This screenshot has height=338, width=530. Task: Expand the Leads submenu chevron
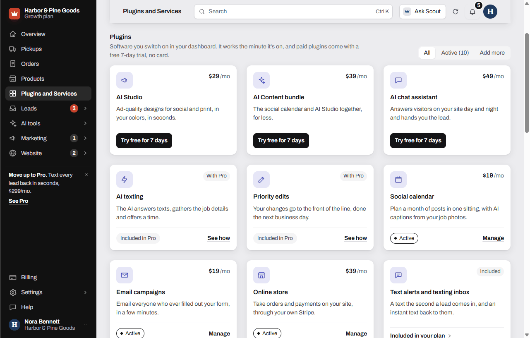click(x=85, y=108)
